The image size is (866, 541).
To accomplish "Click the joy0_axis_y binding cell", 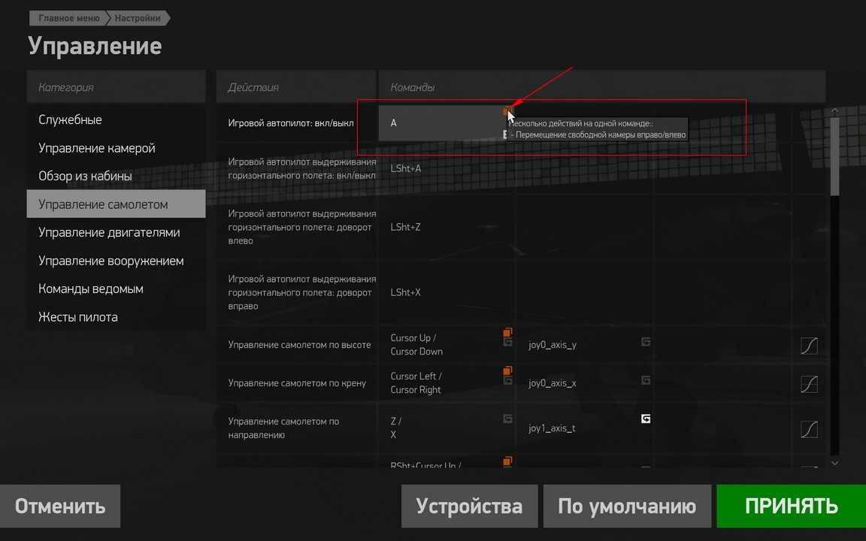I will click(584, 344).
